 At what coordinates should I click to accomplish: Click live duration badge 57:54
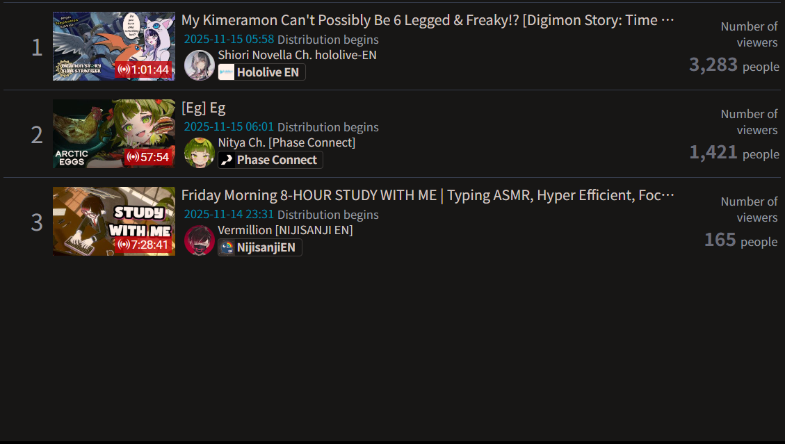(148, 157)
